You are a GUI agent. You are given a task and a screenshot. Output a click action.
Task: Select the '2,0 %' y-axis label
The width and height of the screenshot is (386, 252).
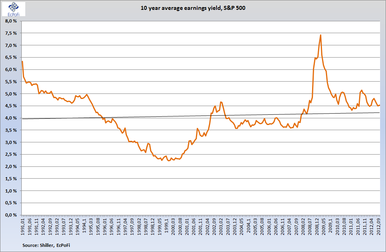(x=11, y=166)
